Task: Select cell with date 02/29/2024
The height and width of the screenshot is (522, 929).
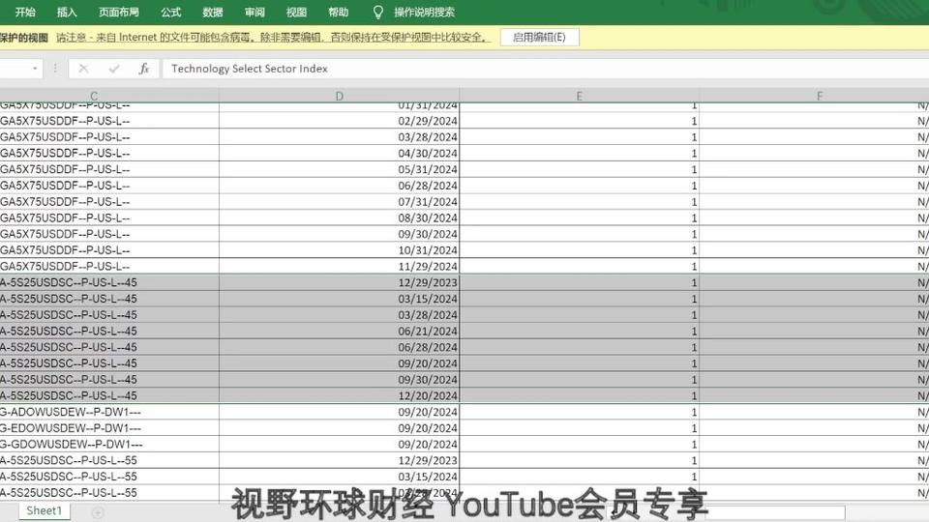Action: pyautogui.click(x=339, y=121)
